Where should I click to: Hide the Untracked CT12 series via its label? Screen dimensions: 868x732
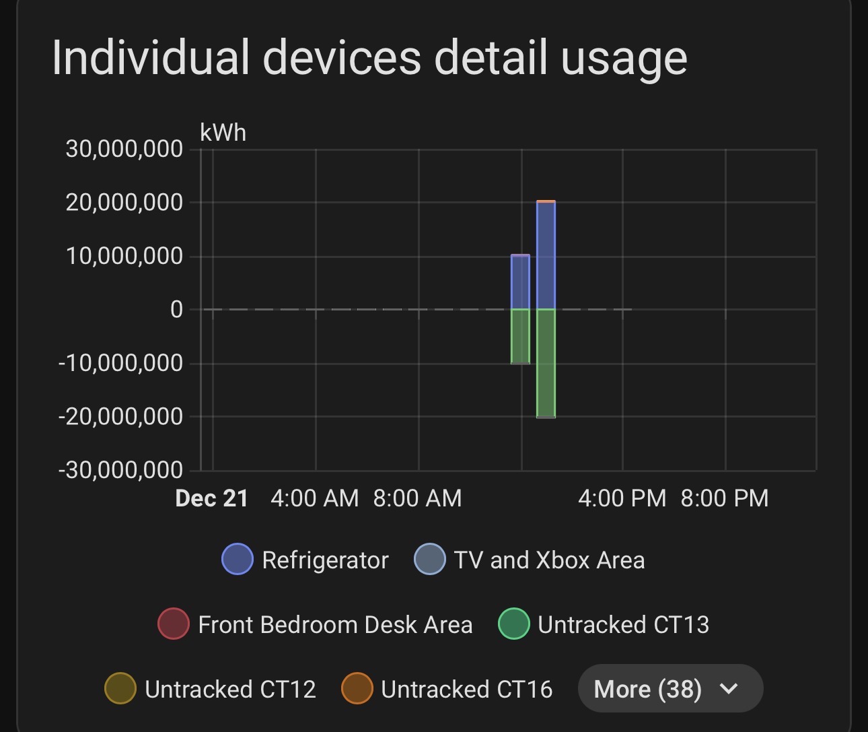tap(230, 690)
